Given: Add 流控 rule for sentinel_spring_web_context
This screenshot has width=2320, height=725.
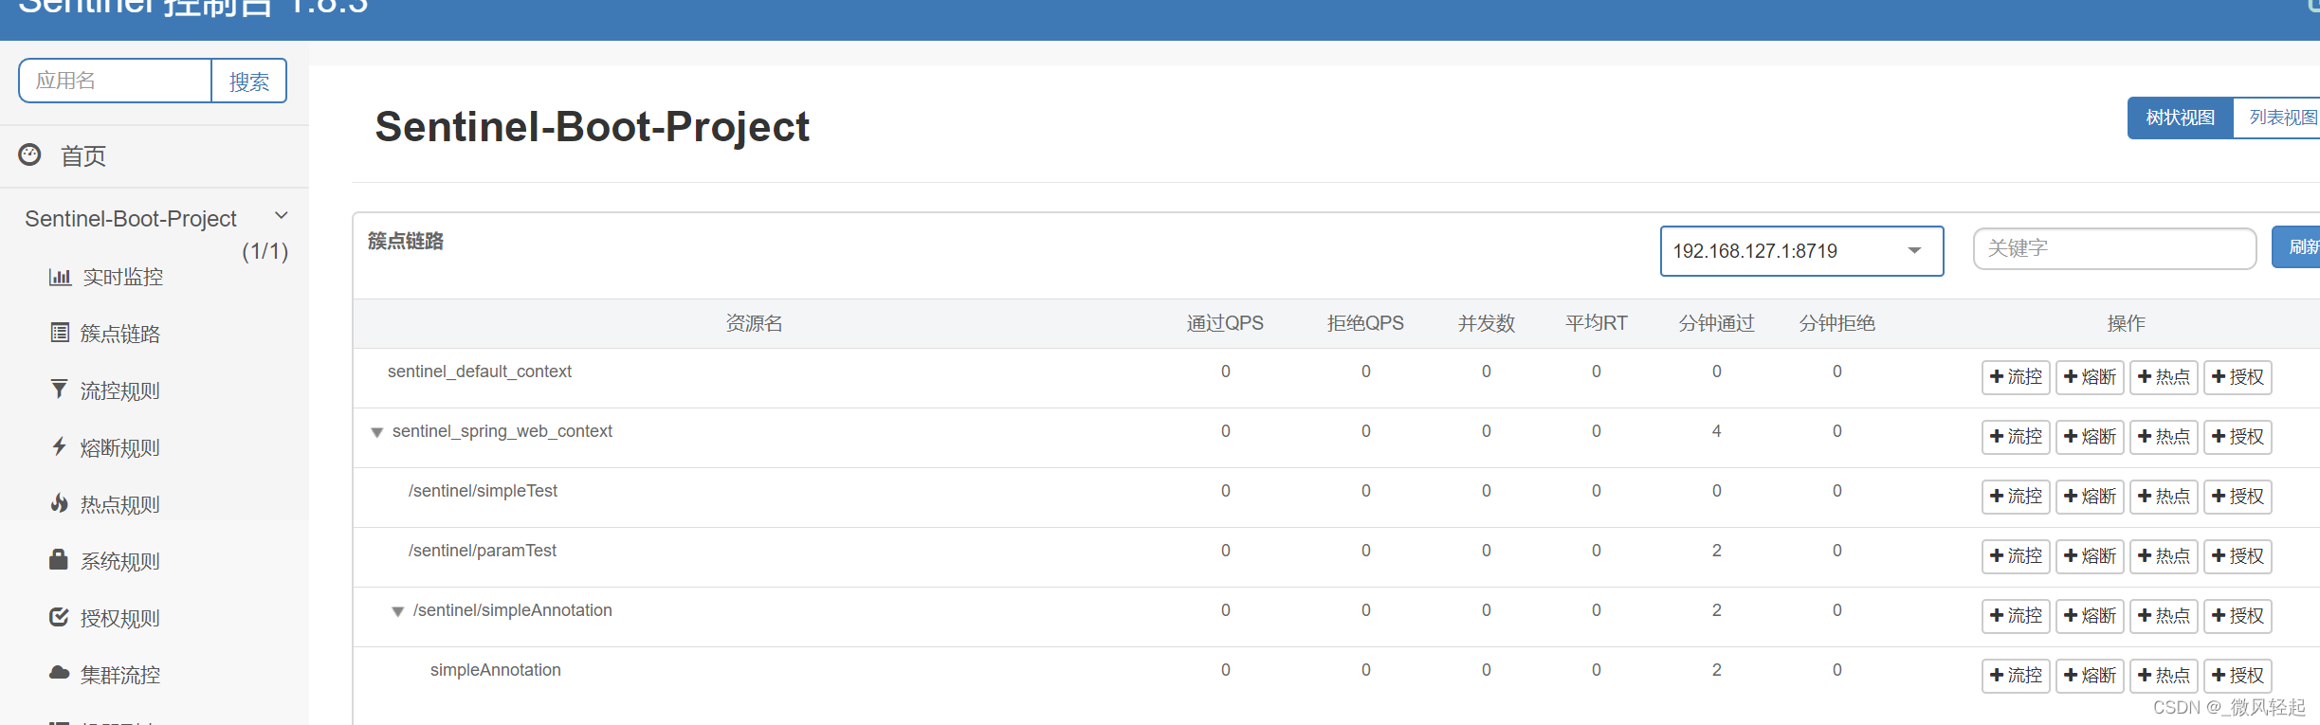Looking at the screenshot, I should click(x=2016, y=437).
